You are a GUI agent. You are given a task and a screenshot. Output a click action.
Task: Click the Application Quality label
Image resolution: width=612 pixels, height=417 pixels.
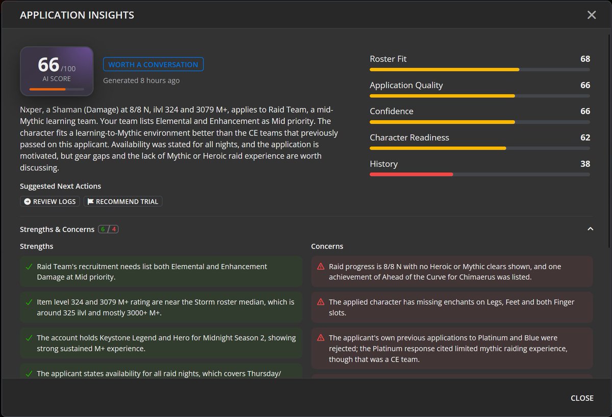pos(406,85)
